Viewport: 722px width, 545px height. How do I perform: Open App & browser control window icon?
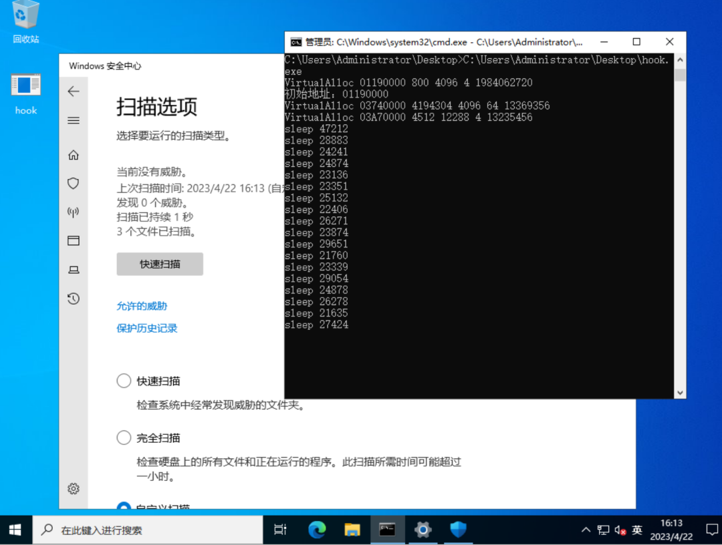74,240
